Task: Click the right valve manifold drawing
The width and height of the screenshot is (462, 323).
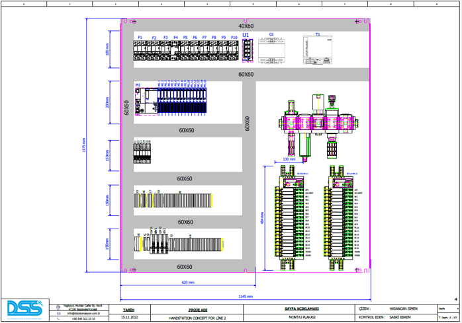Action: coord(339,218)
